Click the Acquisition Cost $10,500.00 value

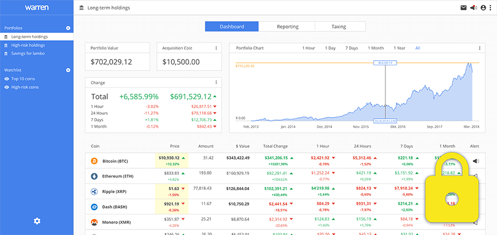coord(181,62)
